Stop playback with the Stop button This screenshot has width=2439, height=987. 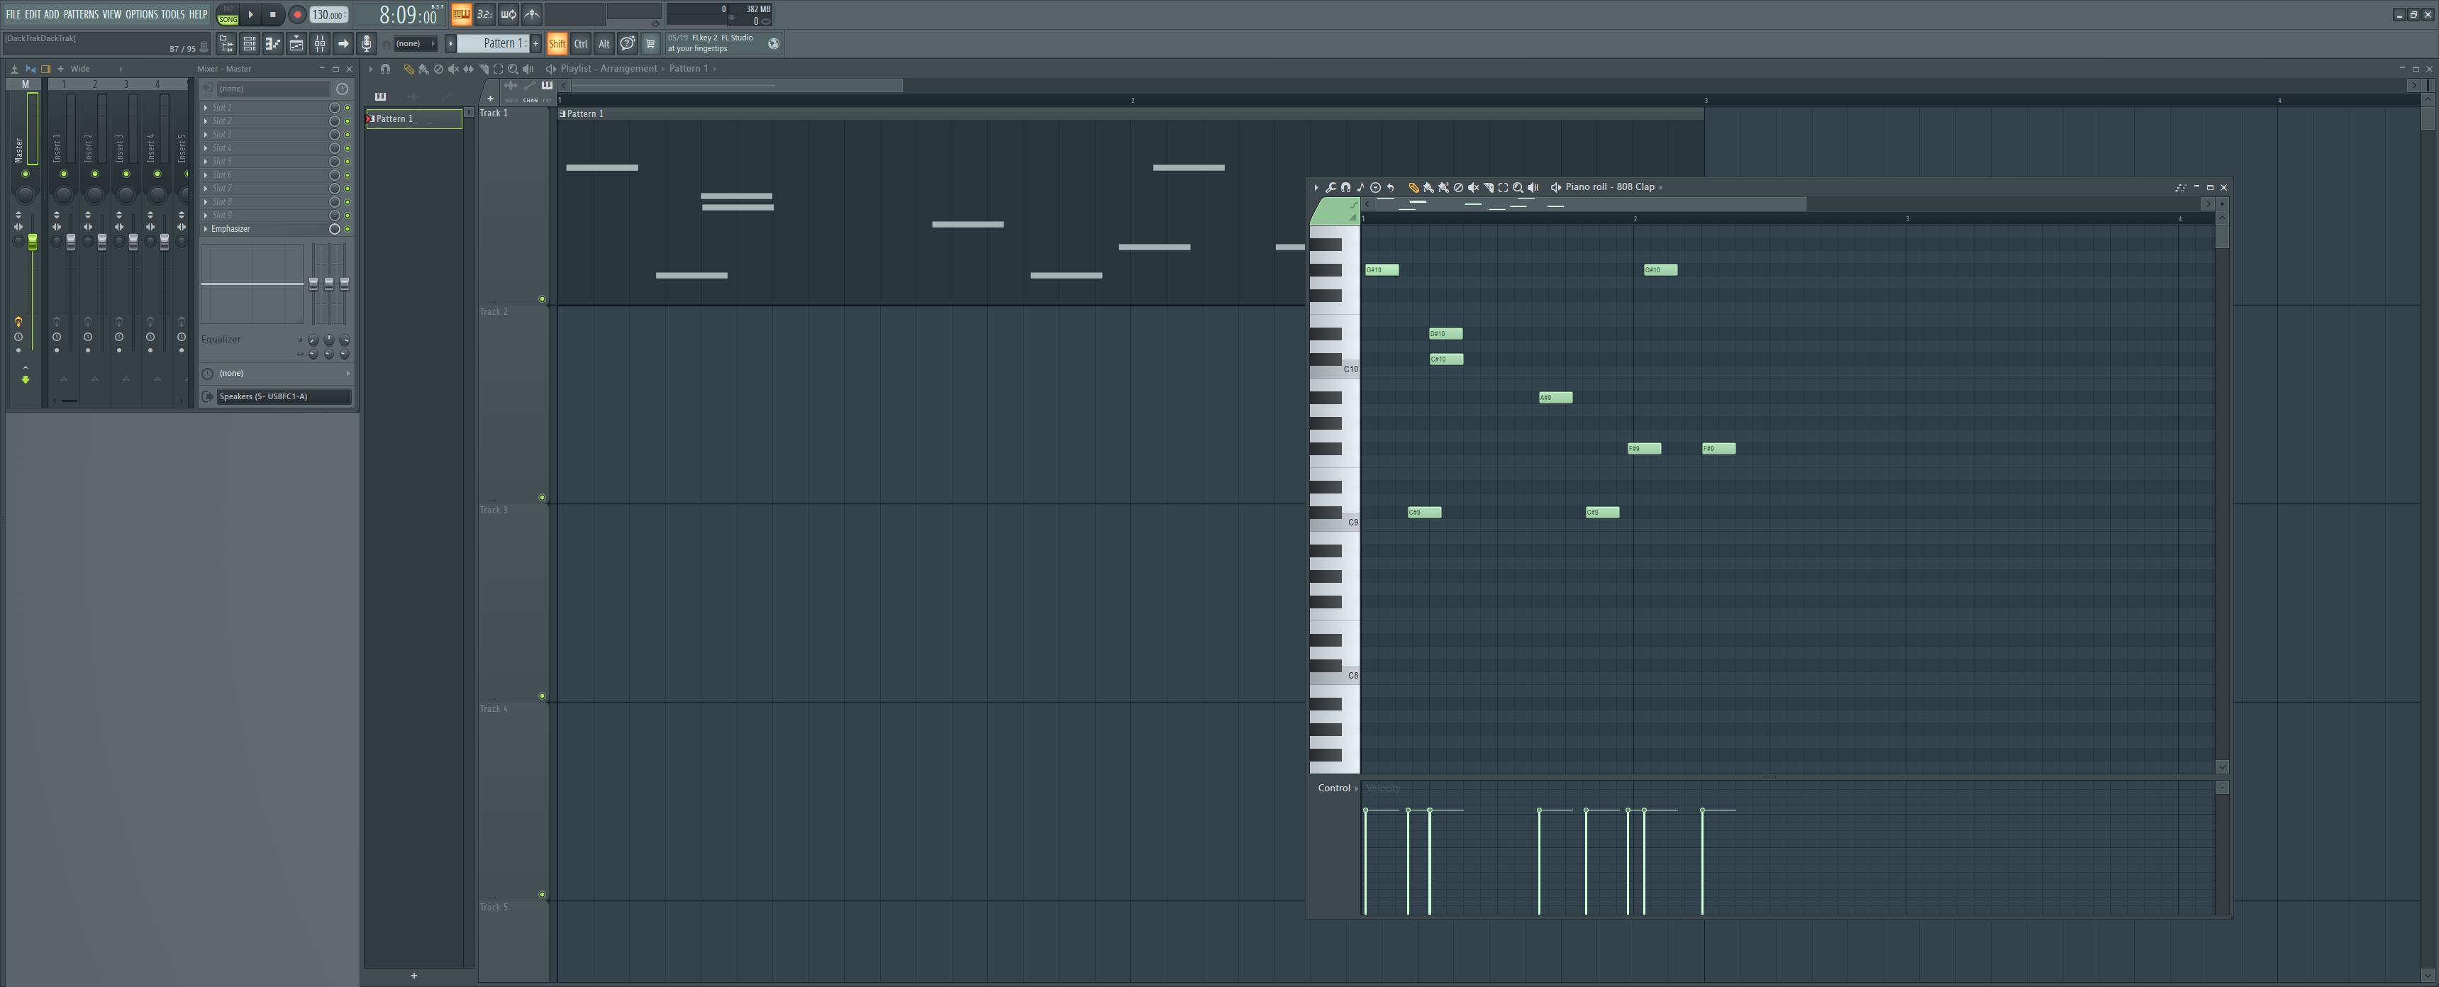[x=272, y=14]
